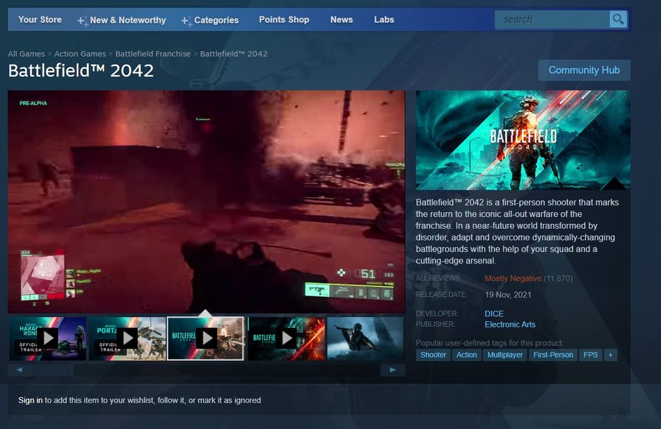Open developer DICE page
The height and width of the screenshot is (429, 661).
coord(494,314)
